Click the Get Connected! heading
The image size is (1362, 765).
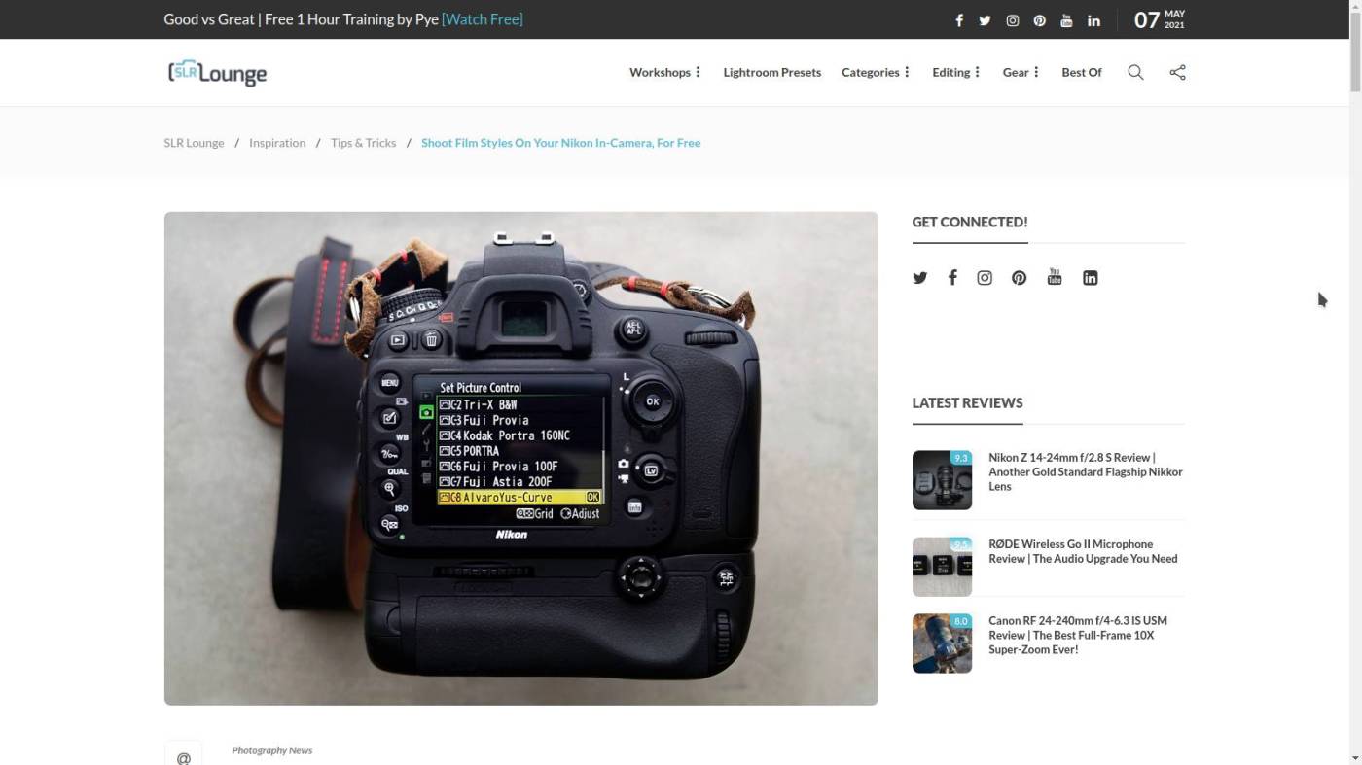[970, 222]
